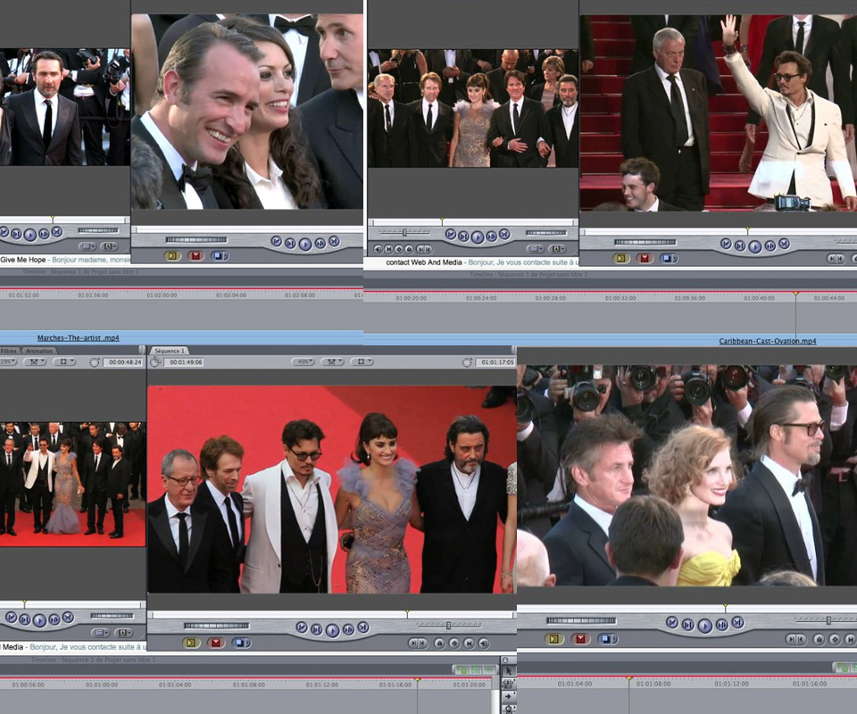Viewport: 857px width, 714px height.
Task: Open the Caribbean-Cast-Ovation.mp4 link
Action: click(768, 341)
